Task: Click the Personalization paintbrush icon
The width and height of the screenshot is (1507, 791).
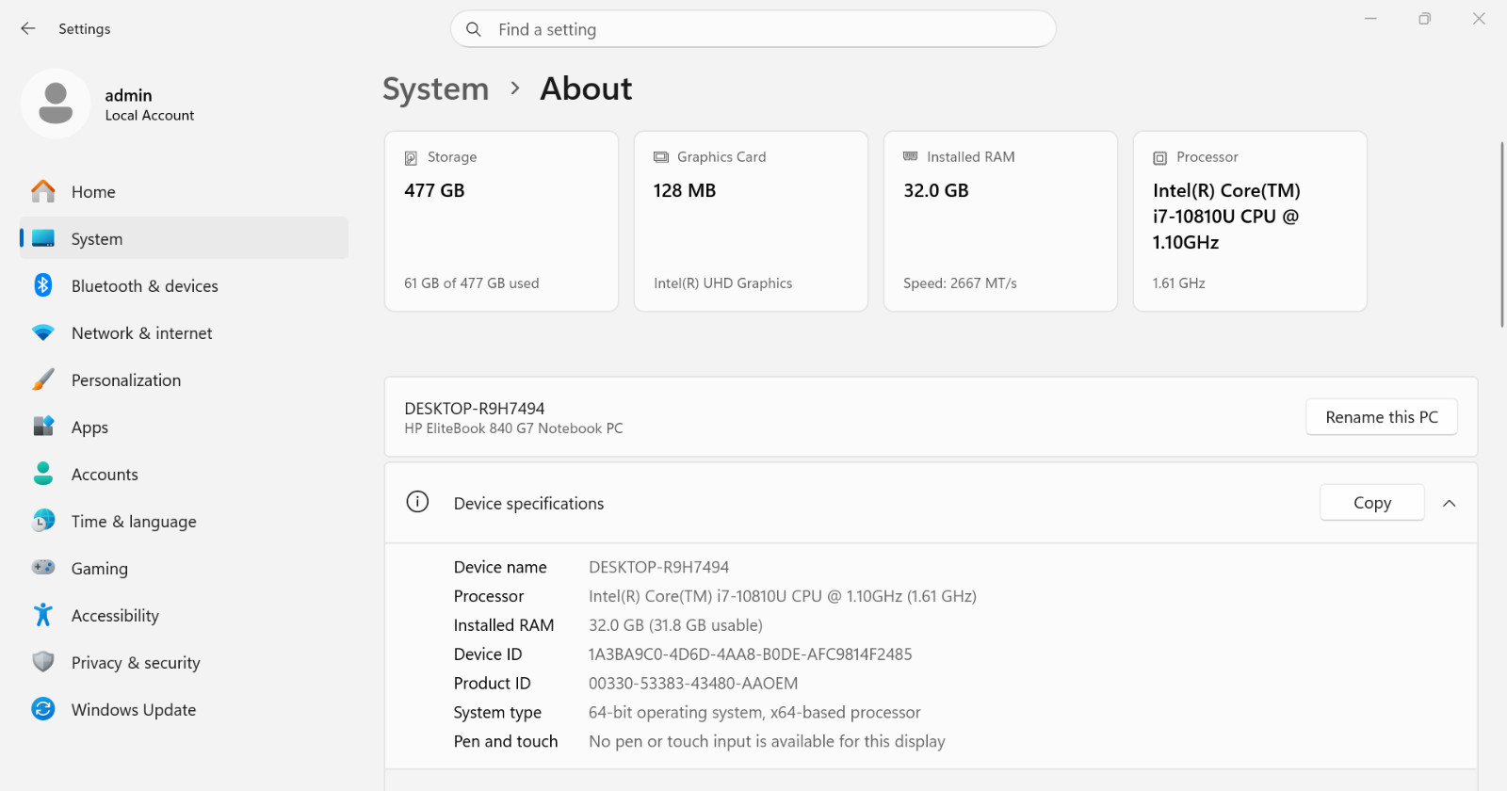Action: coord(43,379)
